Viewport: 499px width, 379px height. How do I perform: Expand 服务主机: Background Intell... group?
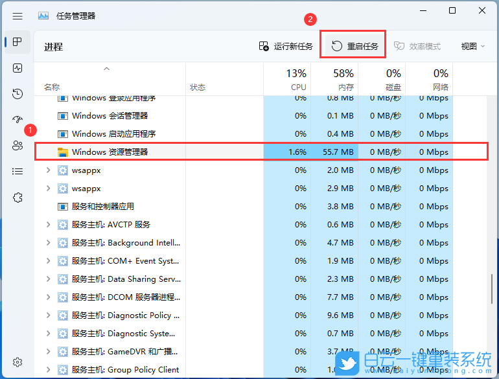click(x=48, y=243)
